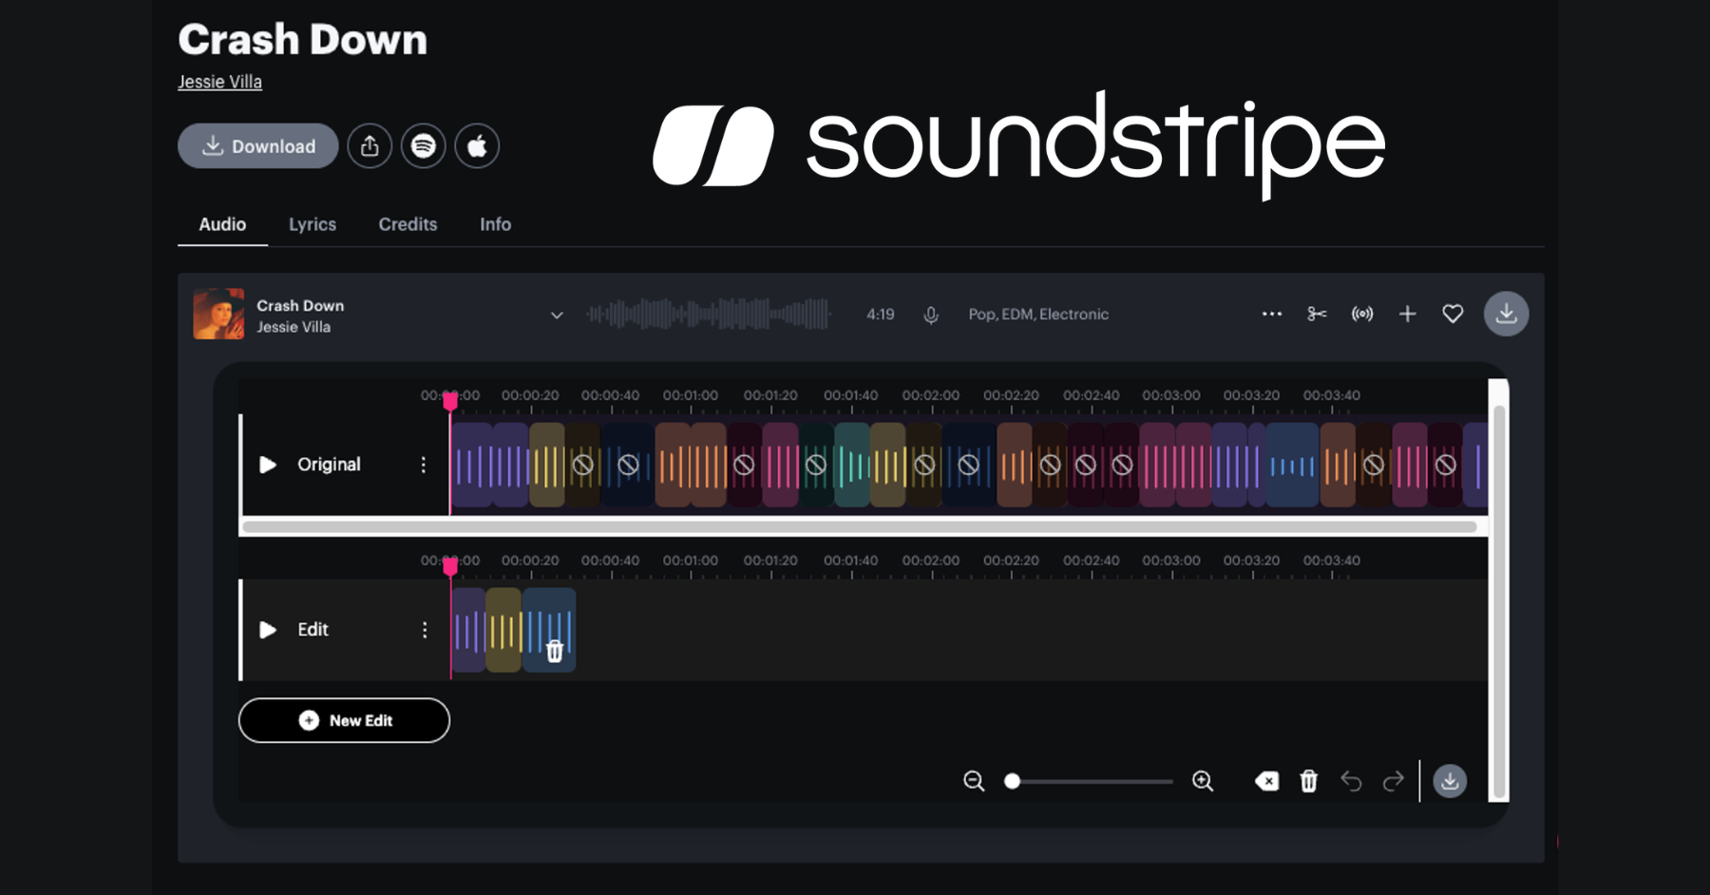This screenshot has height=895, width=1710.
Task: Redo an edit using the redo arrow
Action: point(1393,781)
